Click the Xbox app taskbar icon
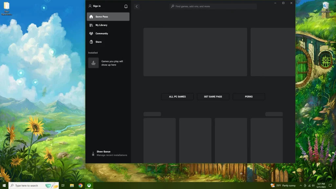 point(89,186)
